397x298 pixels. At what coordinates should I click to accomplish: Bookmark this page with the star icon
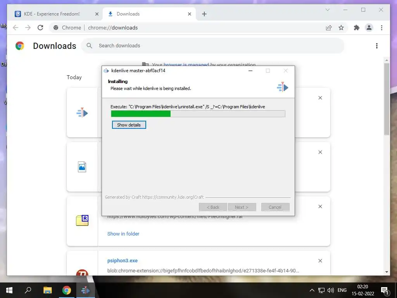[341, 28]
